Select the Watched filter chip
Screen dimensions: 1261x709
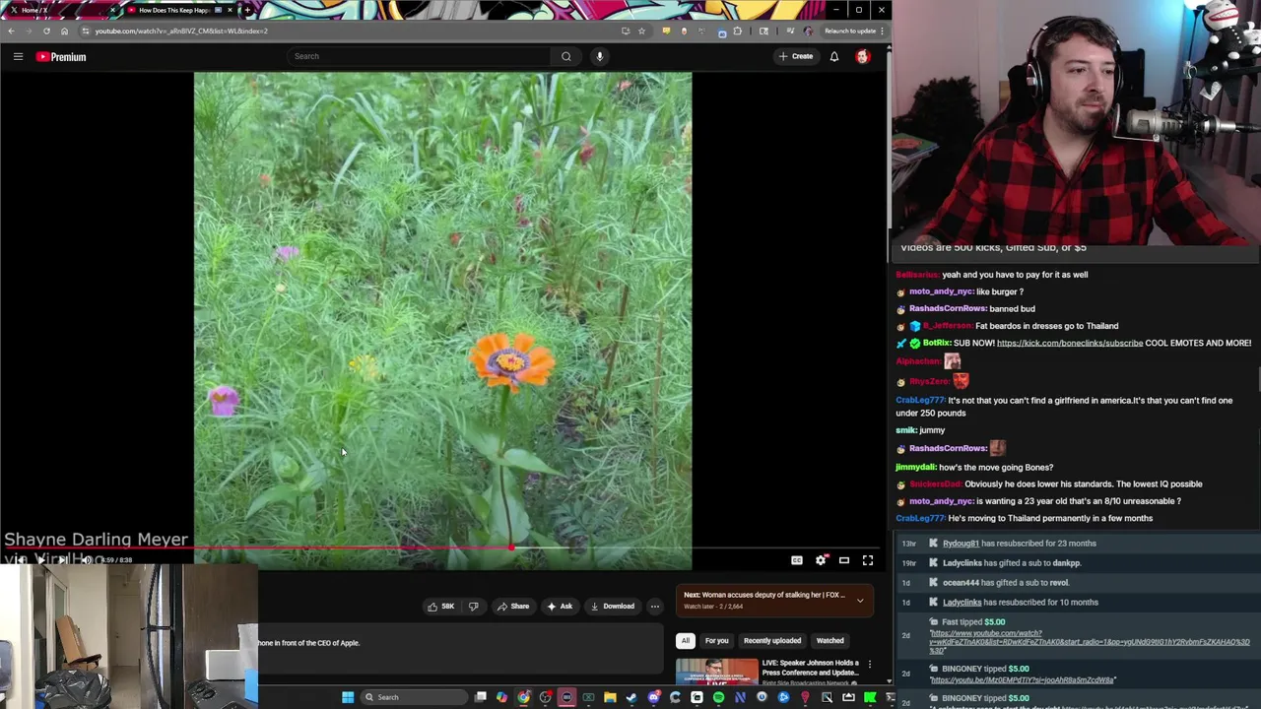(x=830, y=641)
